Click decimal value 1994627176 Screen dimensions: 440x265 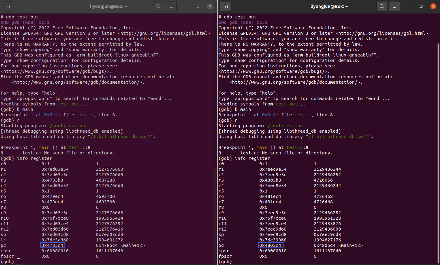(327, 240)
